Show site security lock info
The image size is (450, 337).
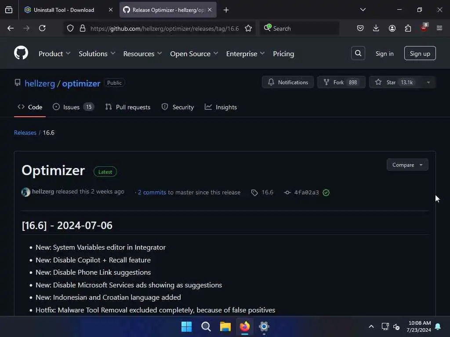click(x=83, y=29)
